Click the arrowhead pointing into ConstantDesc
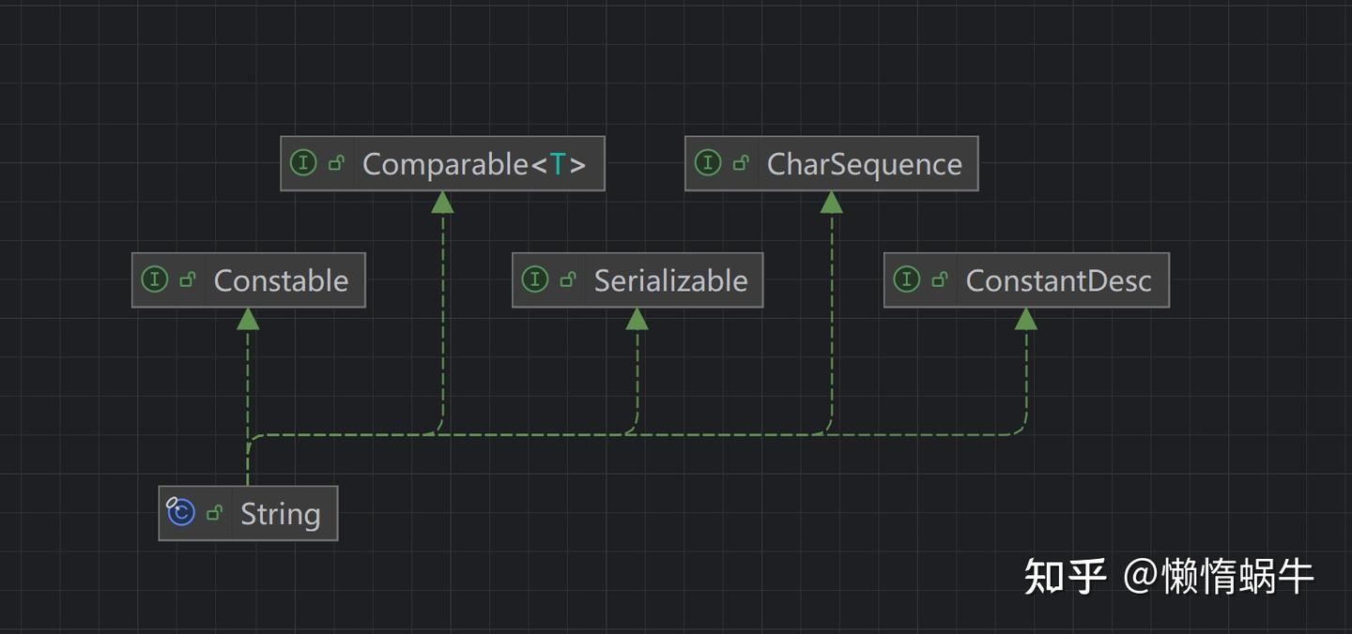 [x=1026, y=319]
